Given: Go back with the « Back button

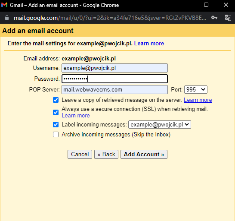Looking at the screenshot, I should pyautogui.click(x=106, y=154).
